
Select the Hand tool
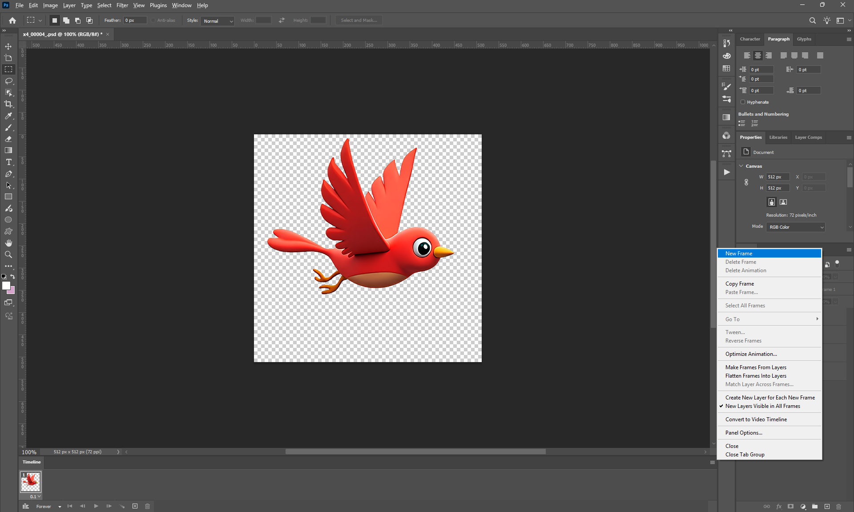[x=8, y=243]
